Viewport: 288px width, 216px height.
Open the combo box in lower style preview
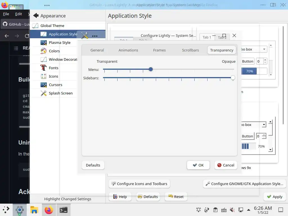(x=254, y=125)
